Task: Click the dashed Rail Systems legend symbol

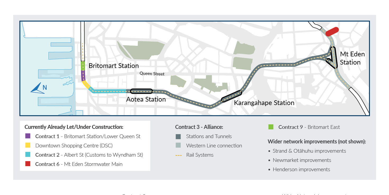Action: (x=178, y=155)
